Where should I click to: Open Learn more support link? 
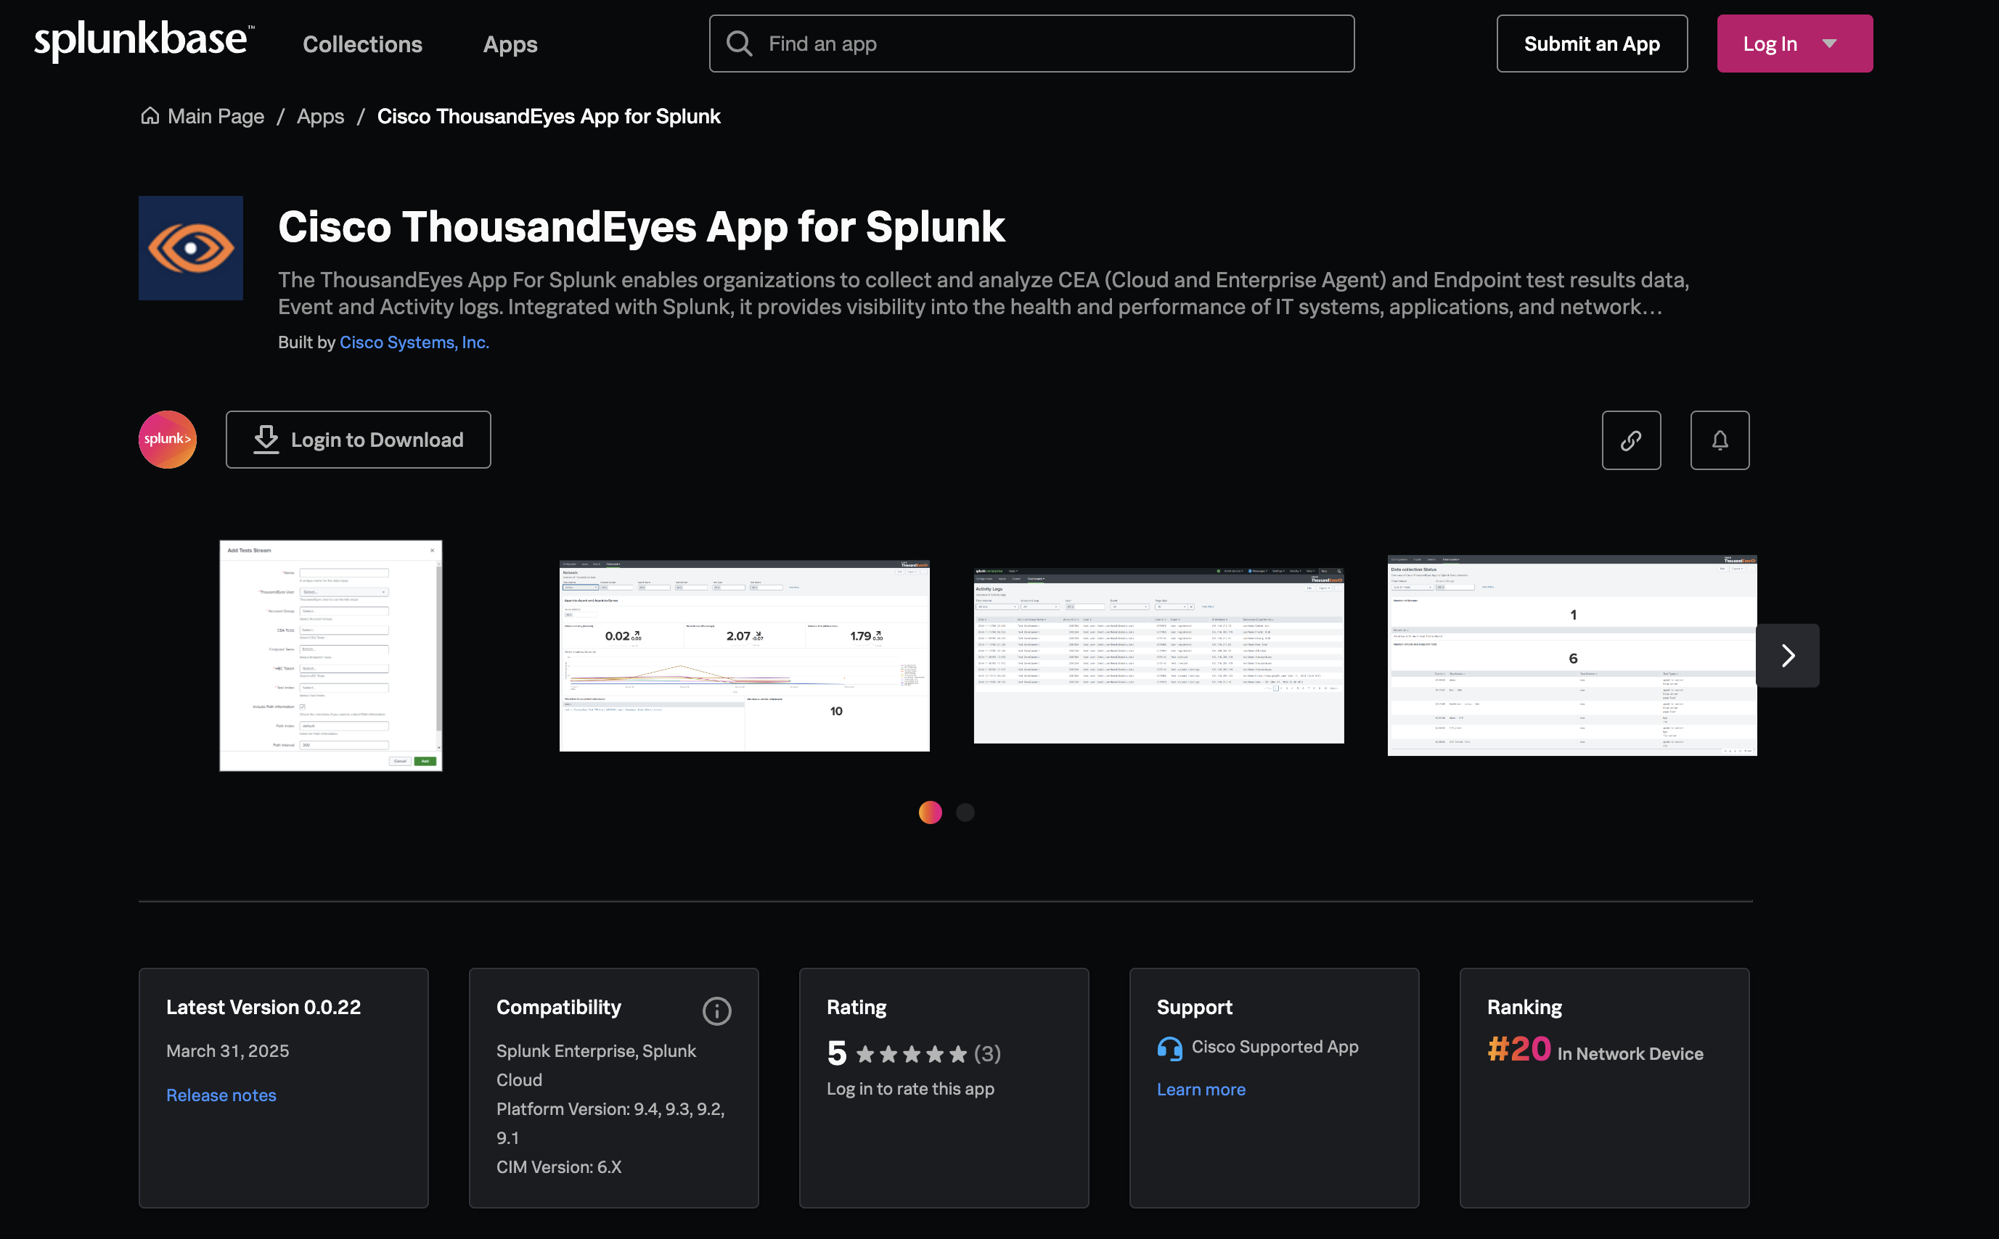point(1201,1089)
